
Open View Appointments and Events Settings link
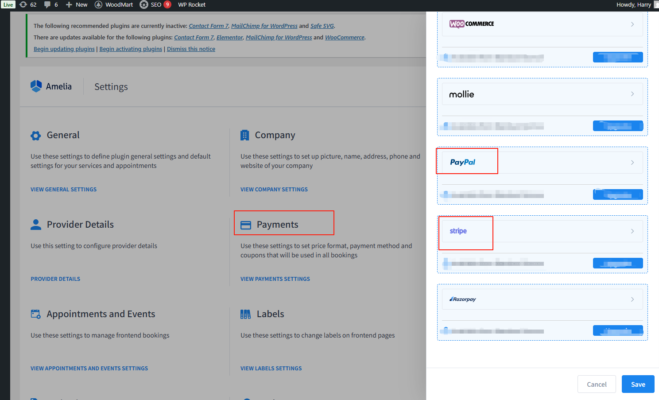[89, 369]
